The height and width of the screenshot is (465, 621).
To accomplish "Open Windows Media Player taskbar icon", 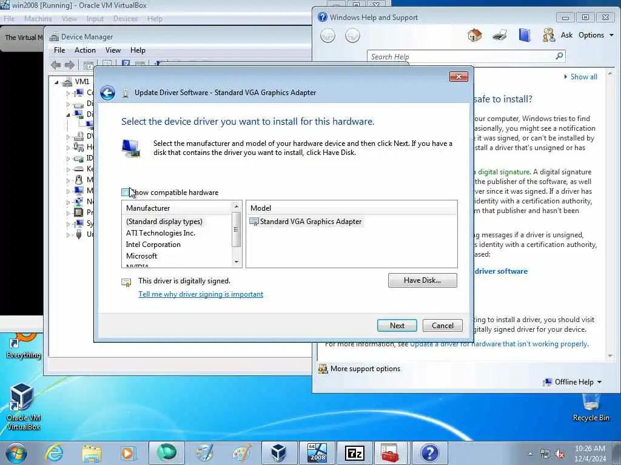I will click(x=128, y=453).
